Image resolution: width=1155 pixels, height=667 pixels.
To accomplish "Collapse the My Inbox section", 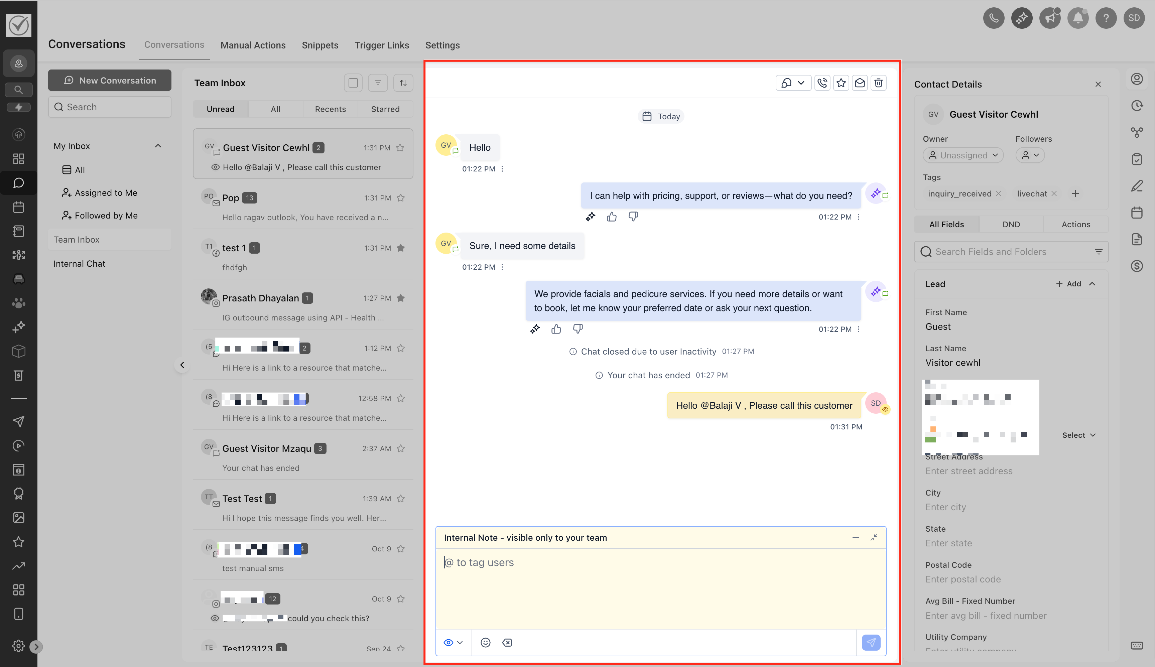I will [x=158, y=146].
